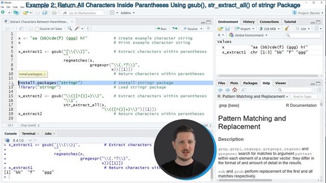Open the 228 MiB memory usage dropdown

click(x=269, y=28)
